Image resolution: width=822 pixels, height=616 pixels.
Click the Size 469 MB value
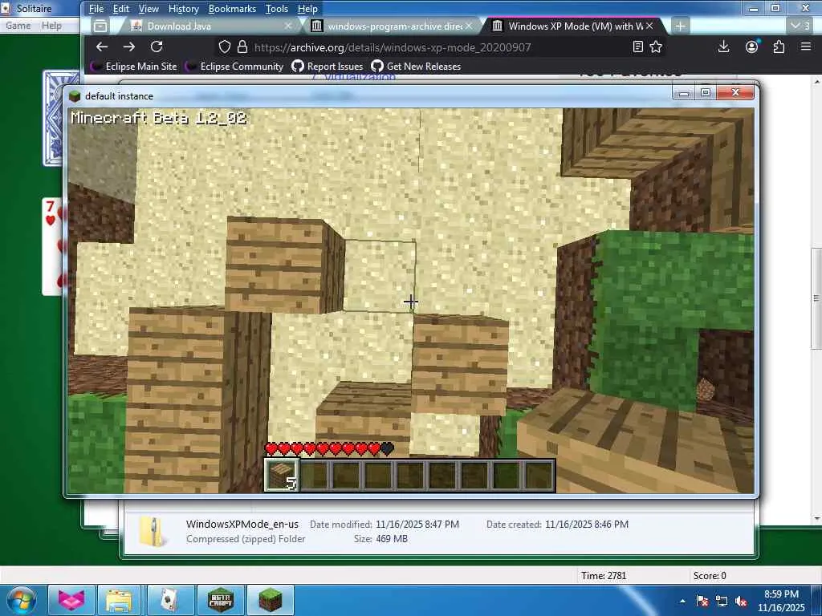click(x=392, y=539)
